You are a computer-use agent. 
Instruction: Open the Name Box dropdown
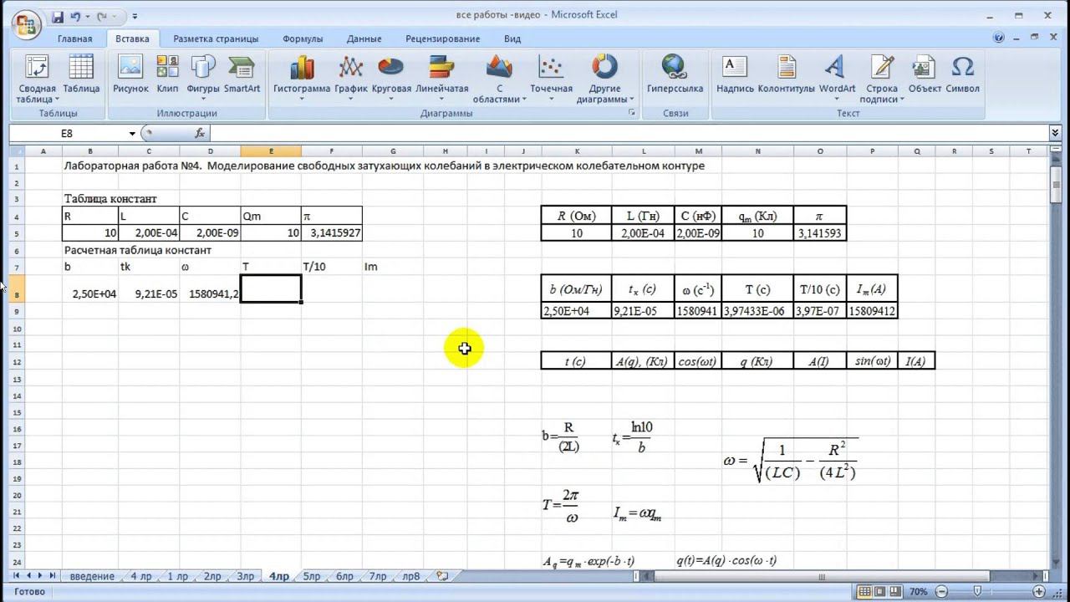coord(132,134)
